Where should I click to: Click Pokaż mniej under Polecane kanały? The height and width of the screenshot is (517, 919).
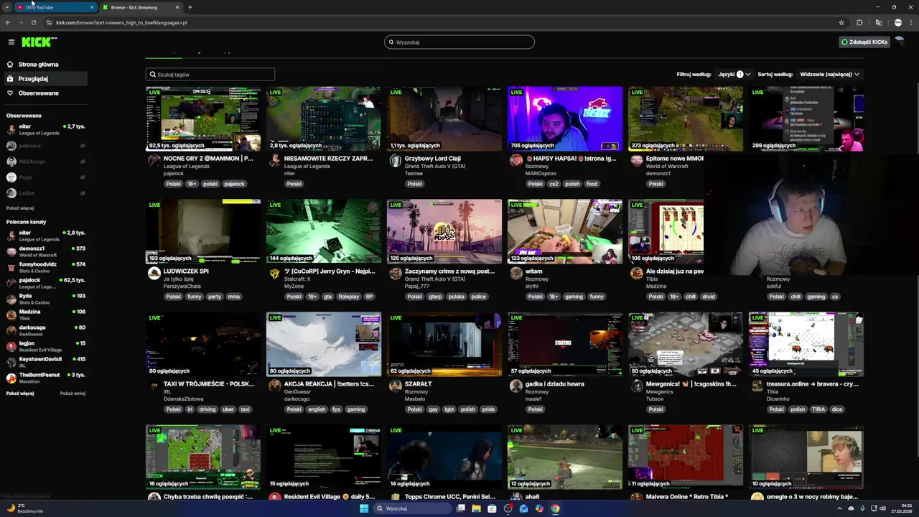coord(73,393)
